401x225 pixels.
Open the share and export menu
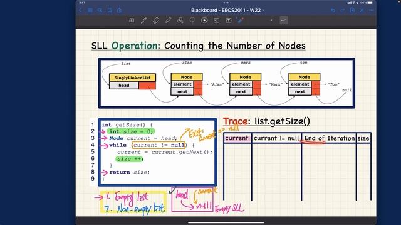coord(120,10)
